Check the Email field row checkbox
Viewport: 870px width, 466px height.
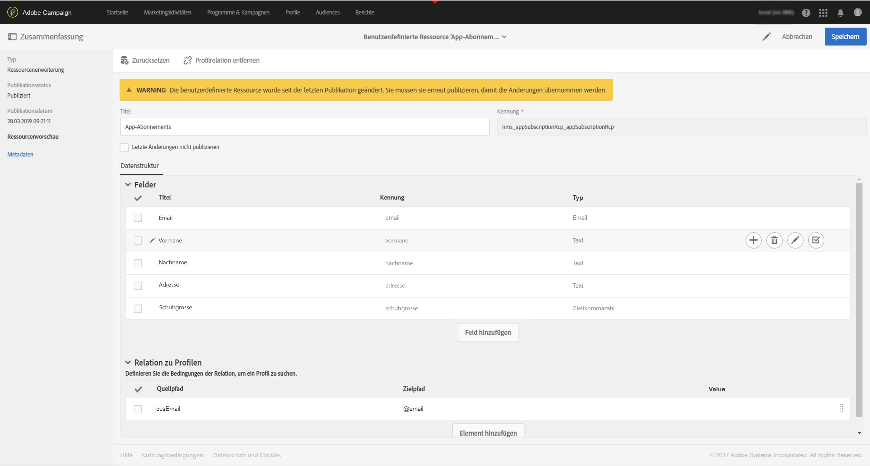(138, 218)
